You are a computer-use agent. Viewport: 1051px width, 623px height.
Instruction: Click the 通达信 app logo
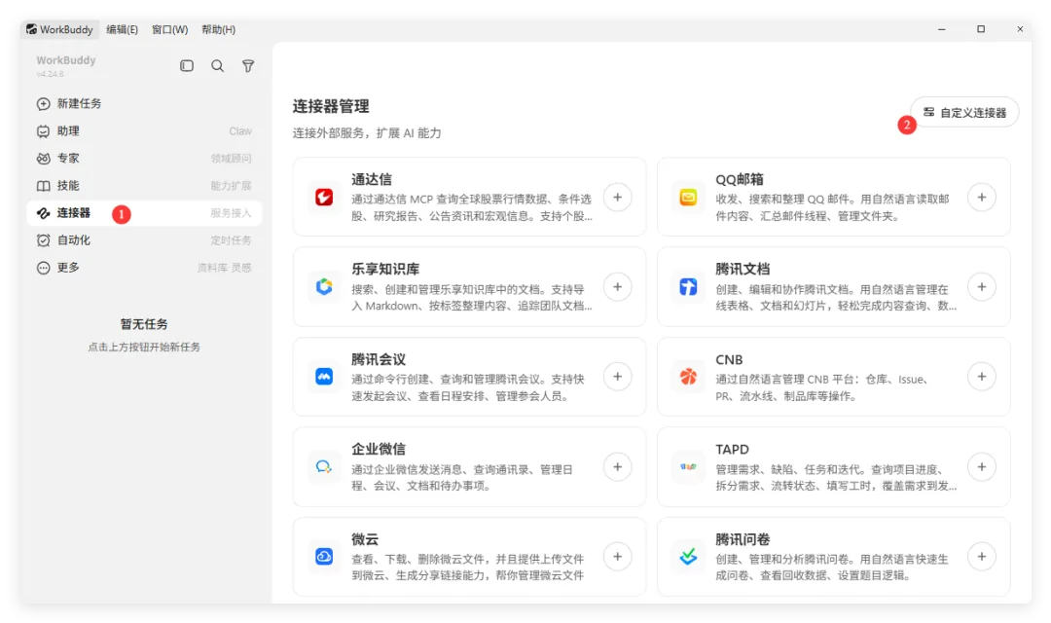(x=324, y=198)
